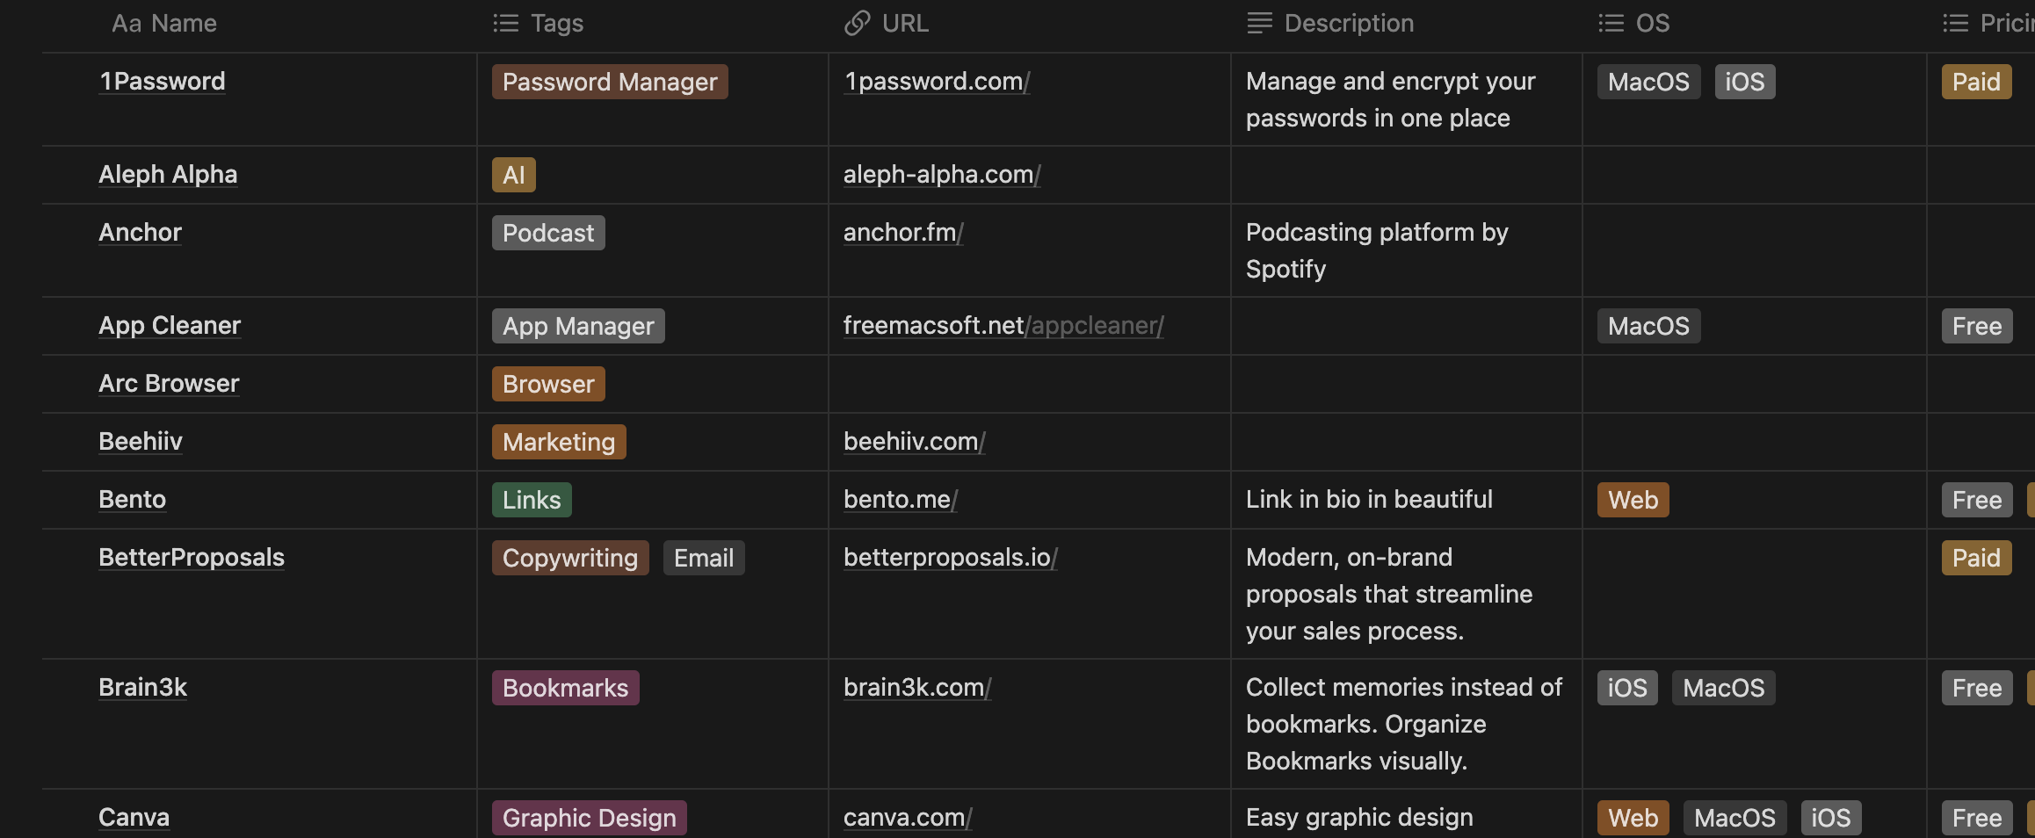This screenshot has width=2035, height=838.
Task: Open the Arc Browser entry
Action: pos(169,383)
